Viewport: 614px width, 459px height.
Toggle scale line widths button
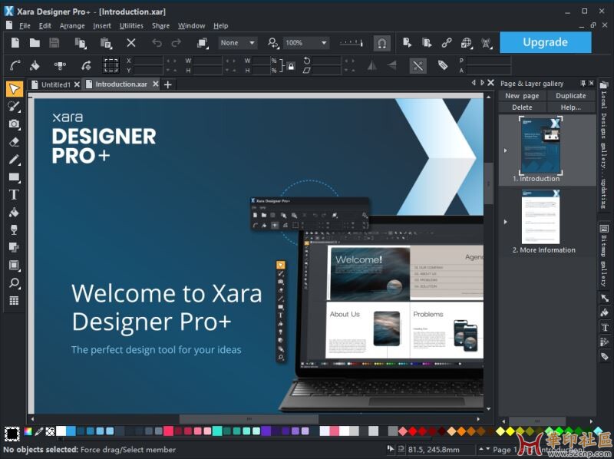click(418, 65)
